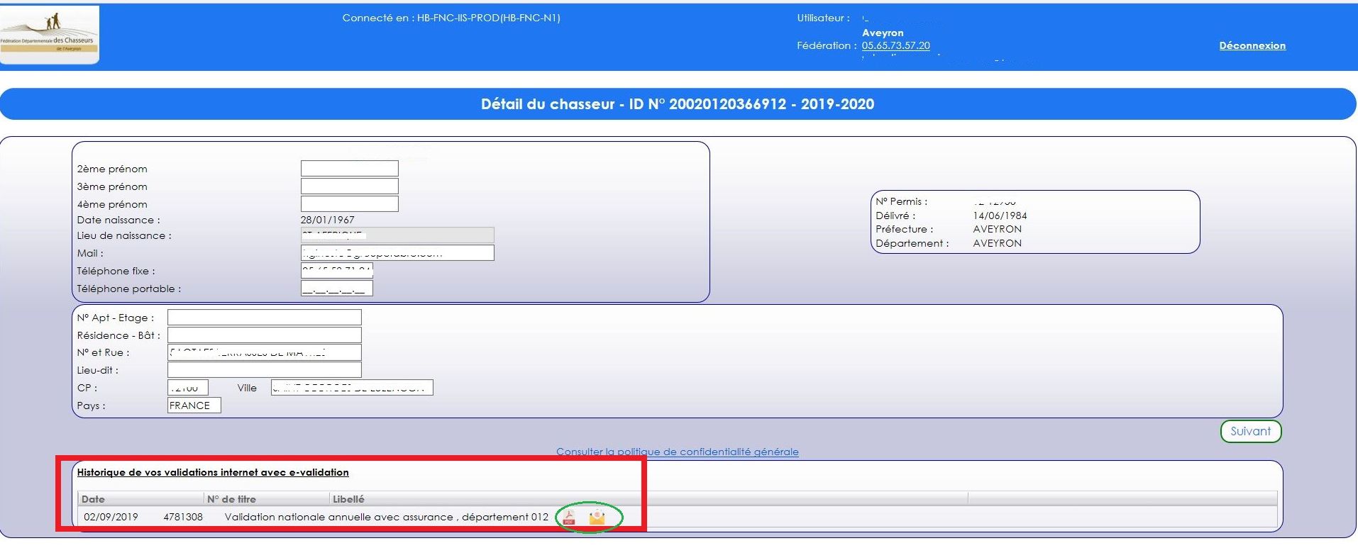Focus the 3ème prénom text box

pyautogui.click(x=349, y=186)
